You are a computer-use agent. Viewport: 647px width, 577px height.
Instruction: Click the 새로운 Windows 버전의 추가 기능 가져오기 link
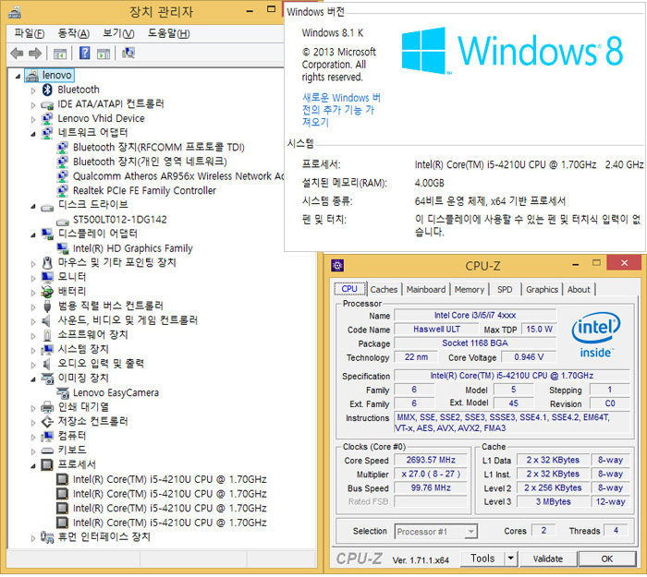[341, 110]
